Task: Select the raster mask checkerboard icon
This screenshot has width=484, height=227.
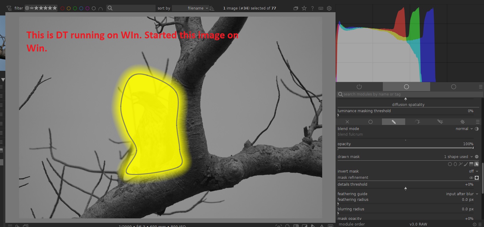Action: pyautogui.click(x=462, y=122)
